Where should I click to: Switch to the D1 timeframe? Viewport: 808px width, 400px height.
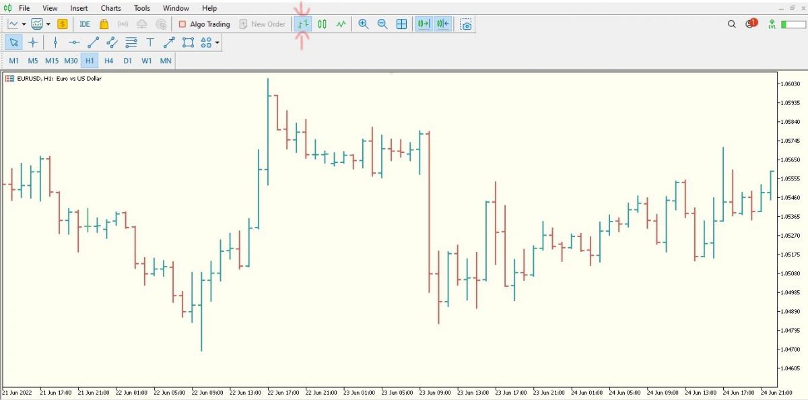point(127,61)
